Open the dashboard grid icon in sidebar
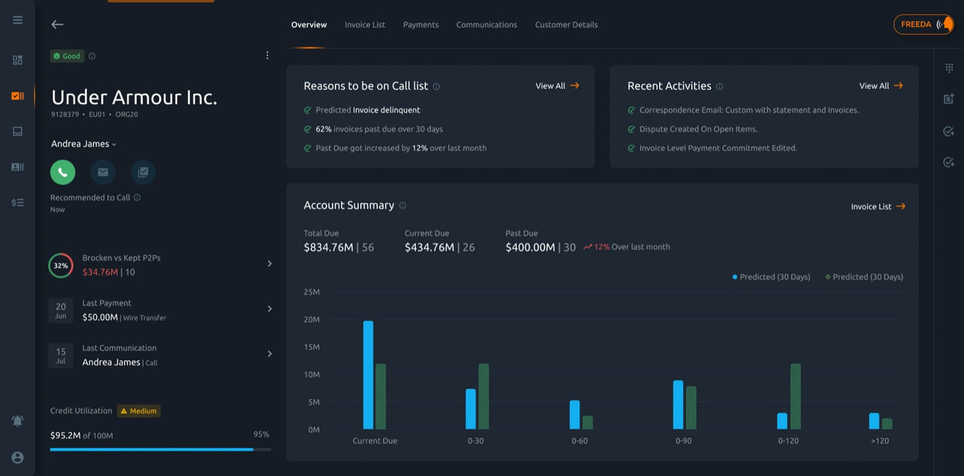Viewport: 964px width, 476px height. (18, 60)
